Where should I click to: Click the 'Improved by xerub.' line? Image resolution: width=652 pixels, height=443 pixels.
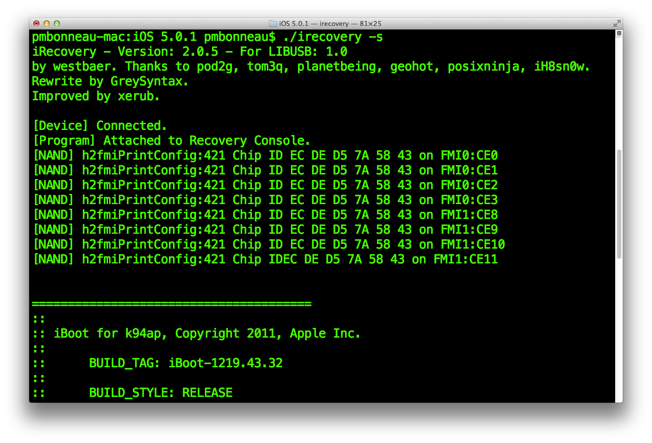tap(96, 96)
